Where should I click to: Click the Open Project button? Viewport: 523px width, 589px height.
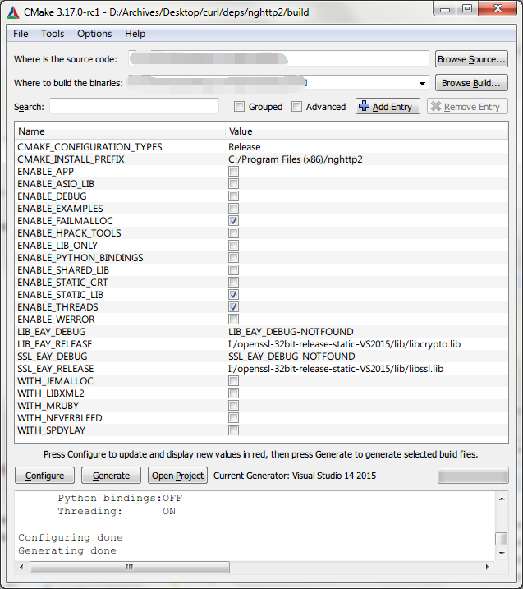(x=177, y=476)
